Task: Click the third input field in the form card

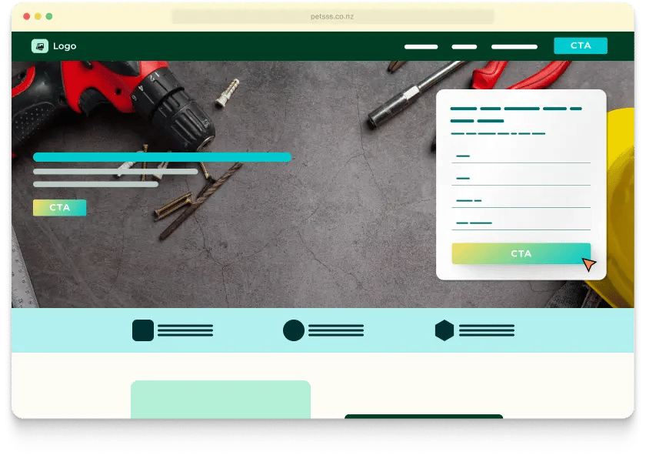Action: (521, 200)
